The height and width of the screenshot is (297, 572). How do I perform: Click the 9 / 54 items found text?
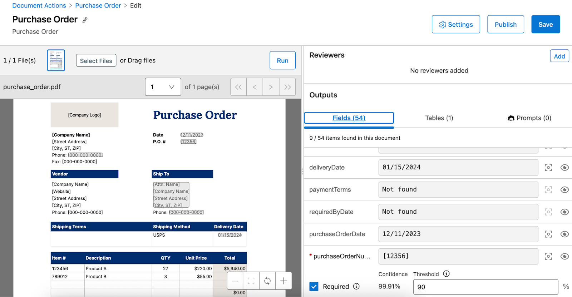tap(355, 138)
